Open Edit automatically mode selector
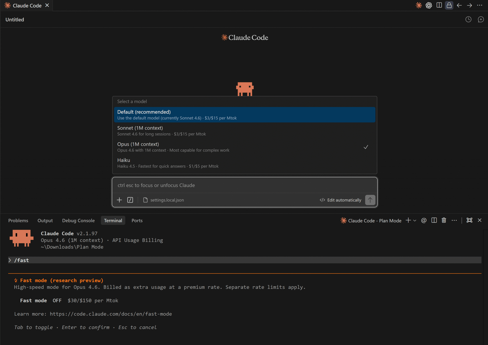 tap(340, 200)
